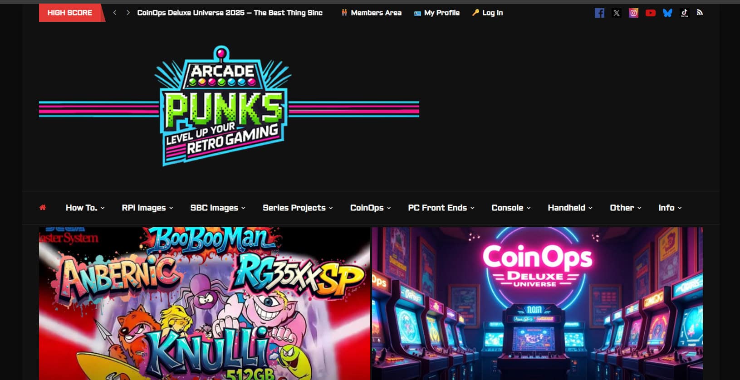Expand the PC Front Ends menu
Image resolution: width=740 pixels, height=380 pixels.
click(441, 208)
